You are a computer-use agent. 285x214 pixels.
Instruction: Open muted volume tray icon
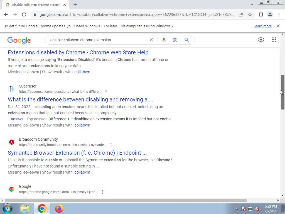pos(257,209)
